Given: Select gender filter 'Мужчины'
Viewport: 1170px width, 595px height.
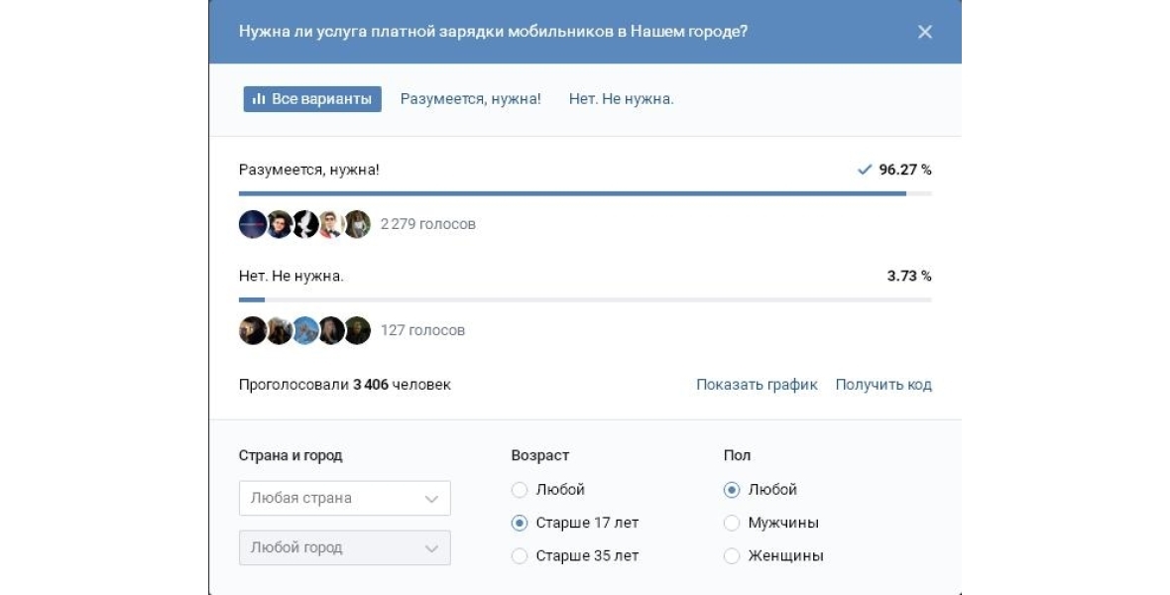Looking at the screenshot, I should (770, 523).
